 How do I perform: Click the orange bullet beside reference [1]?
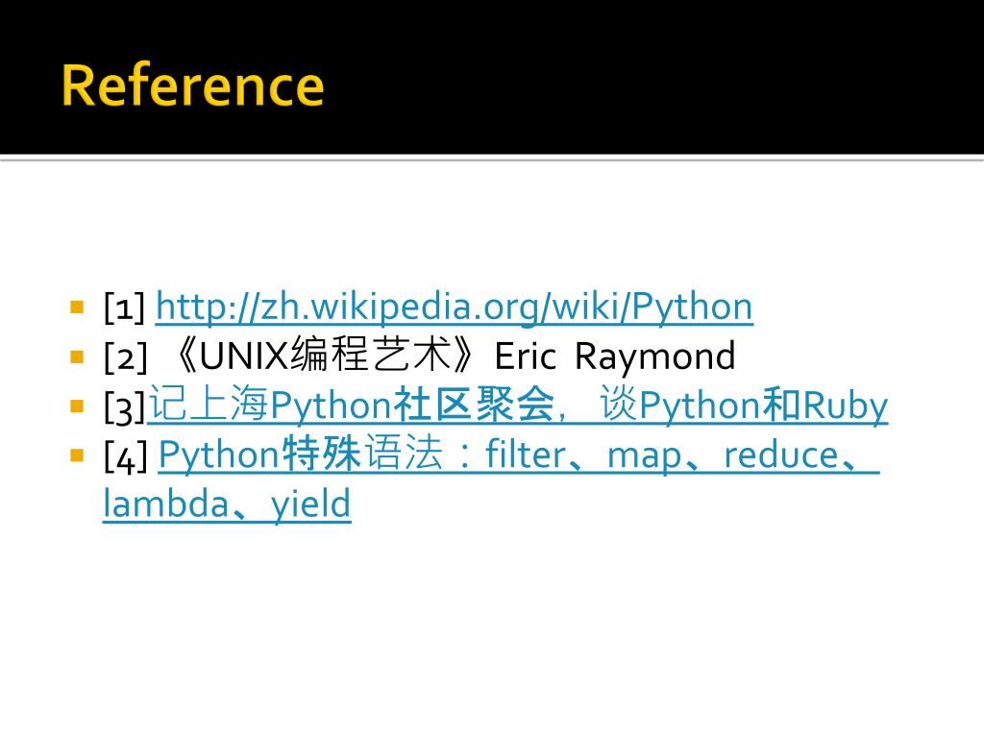tap(77, 307)
